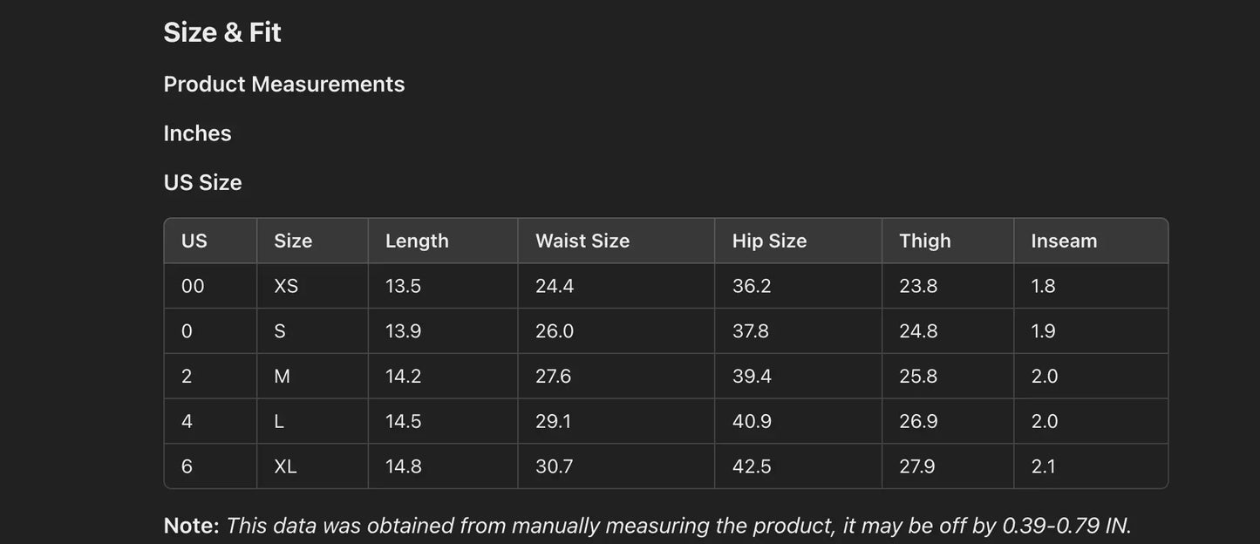Select the Inches unit label
1260x544 pixels.
click(x=197, y=133)
